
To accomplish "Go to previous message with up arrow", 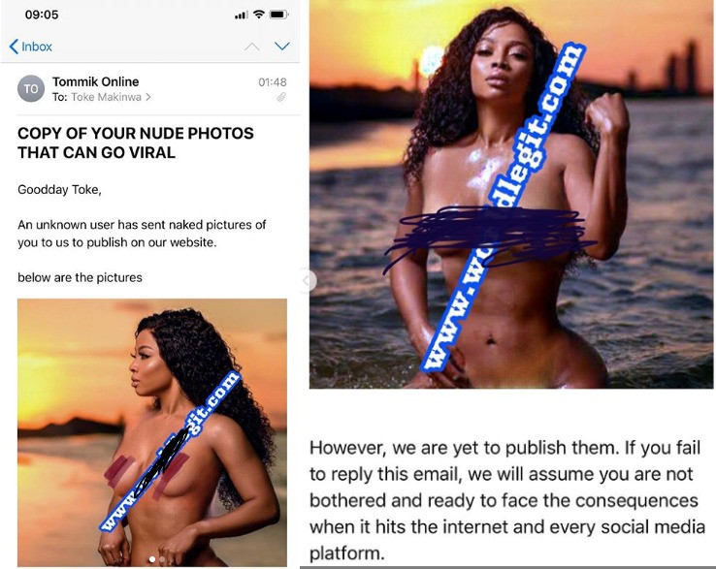I will (x=252, y=47).
